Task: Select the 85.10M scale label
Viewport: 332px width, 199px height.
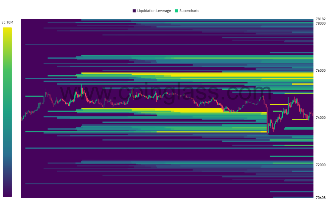Action: pyautogui.click(x=7, y=22)
